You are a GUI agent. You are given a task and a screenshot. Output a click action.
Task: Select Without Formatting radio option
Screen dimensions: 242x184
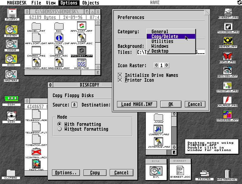(x=60, y=129)
